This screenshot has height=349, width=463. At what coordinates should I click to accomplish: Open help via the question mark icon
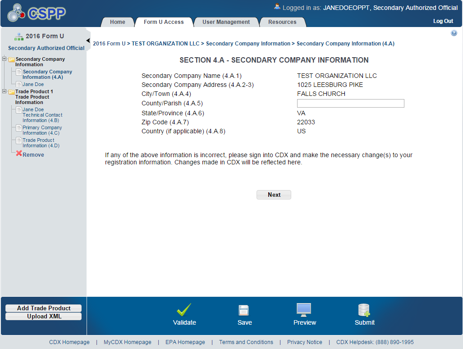point(454,33)
